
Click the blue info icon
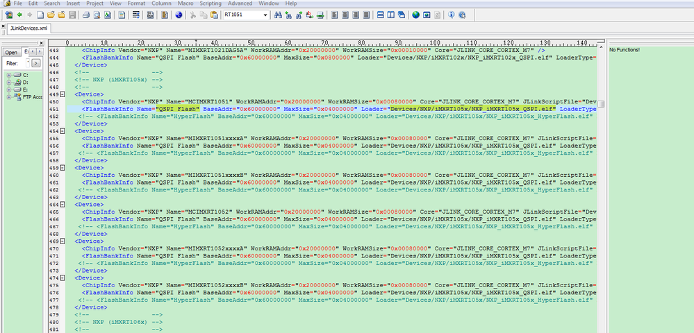452,15
